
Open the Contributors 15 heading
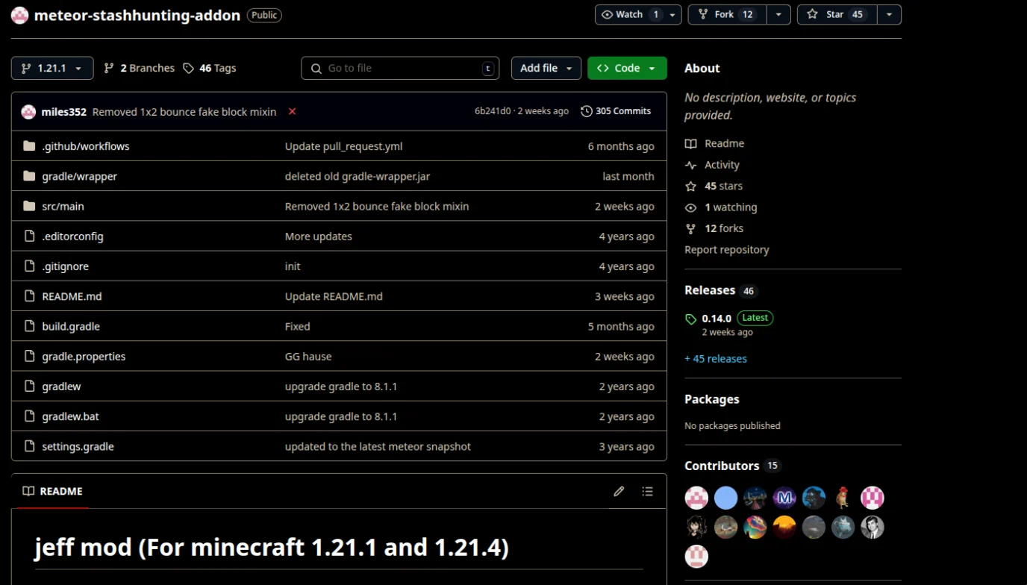click(732, 466)
